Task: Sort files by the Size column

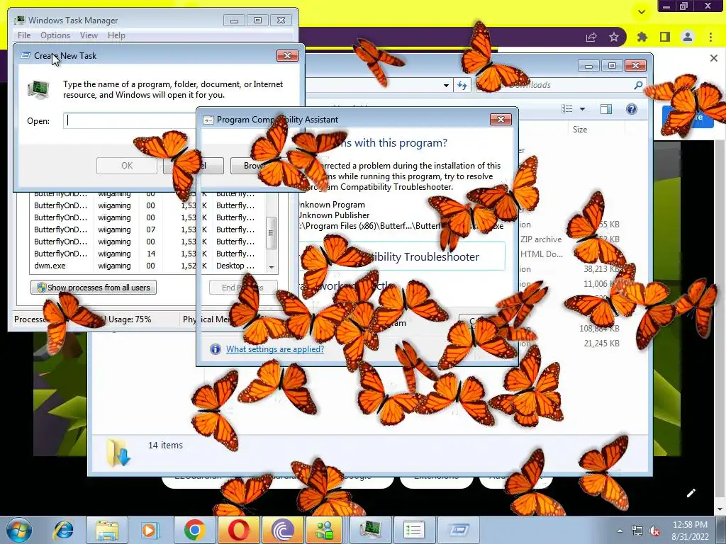Action: tap(580, 130)
